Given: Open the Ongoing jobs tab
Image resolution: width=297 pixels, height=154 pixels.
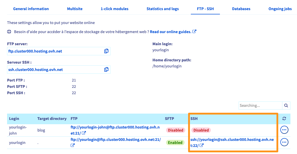Looking at the screenshot, I should (x=280, y=9).
